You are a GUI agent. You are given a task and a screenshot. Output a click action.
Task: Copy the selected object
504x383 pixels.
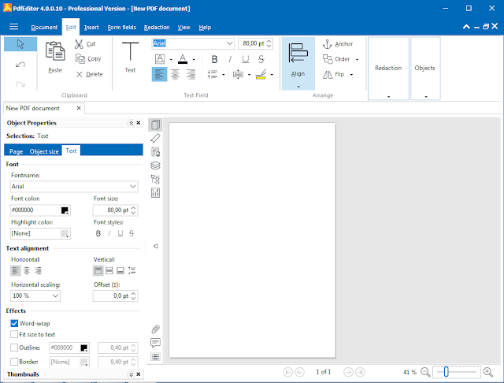88,59
